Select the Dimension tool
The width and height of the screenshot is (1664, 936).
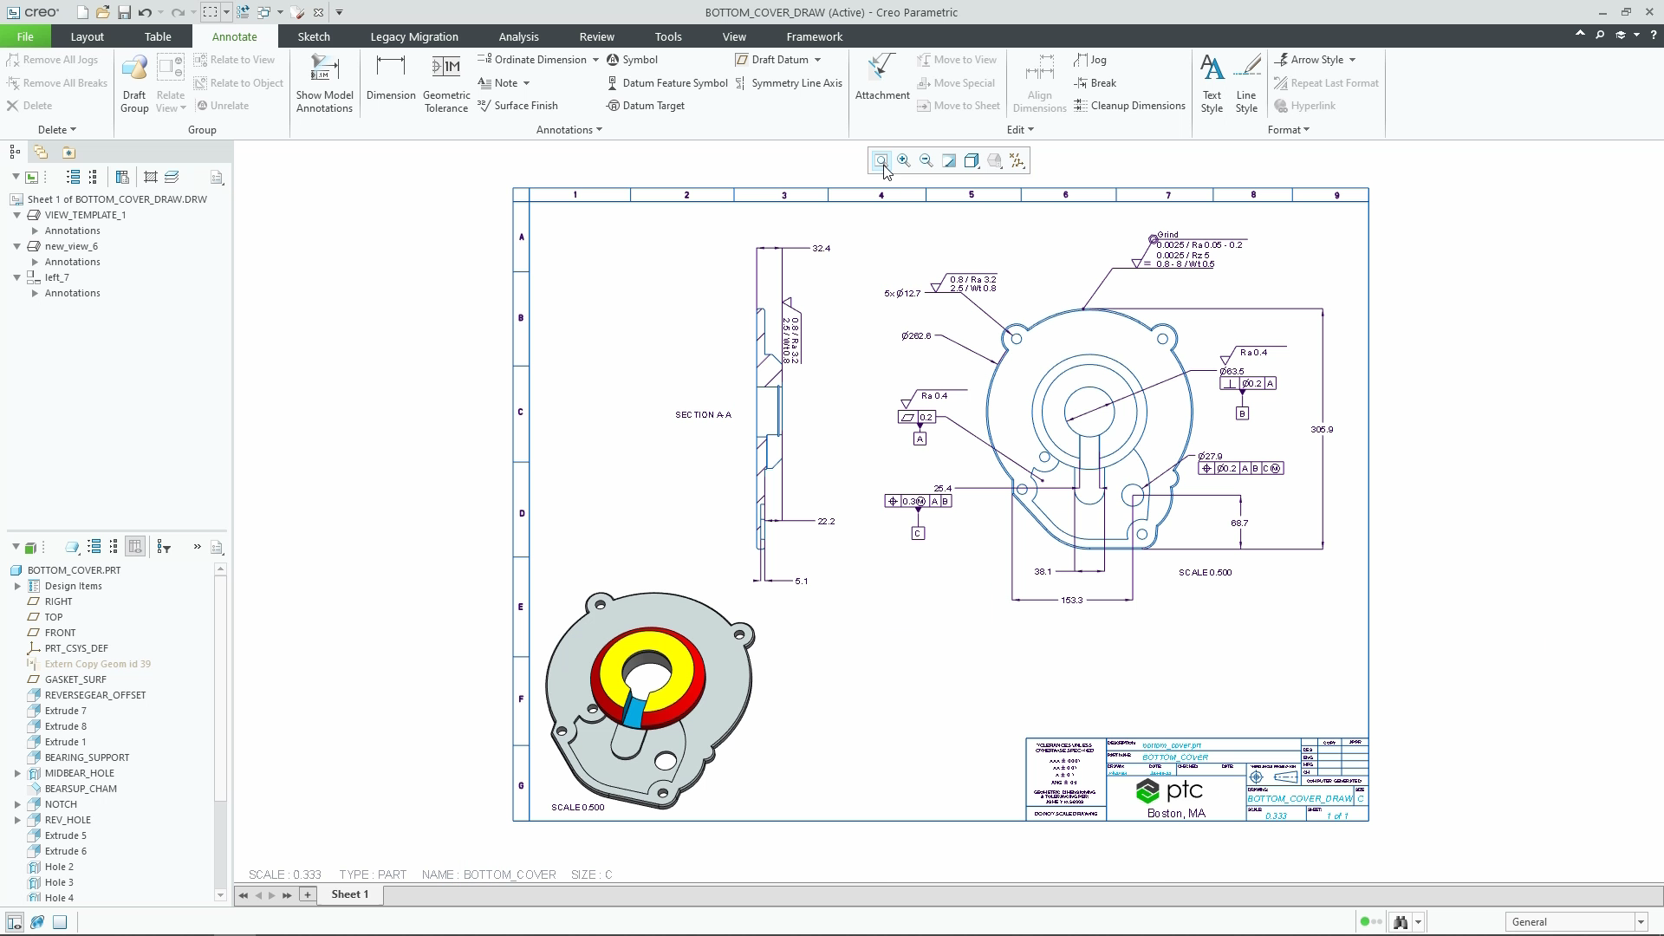391,78
